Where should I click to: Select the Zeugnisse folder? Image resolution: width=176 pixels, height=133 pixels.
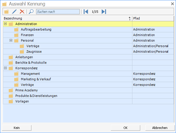click(88, 52)
